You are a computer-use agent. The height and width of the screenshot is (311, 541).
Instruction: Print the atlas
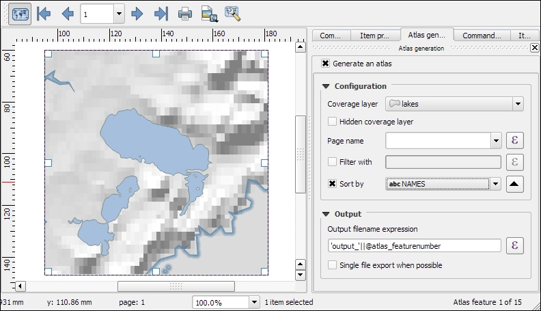185,14
